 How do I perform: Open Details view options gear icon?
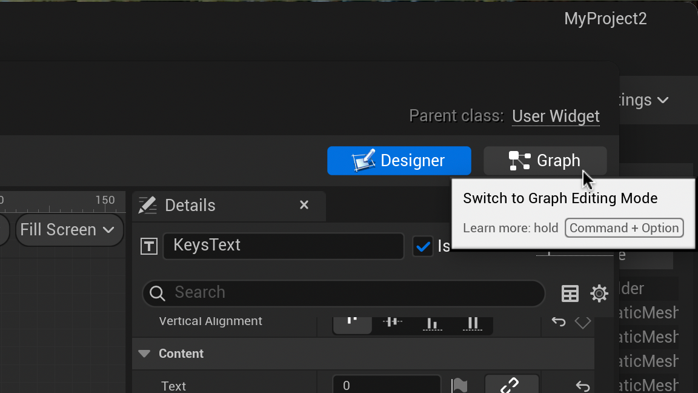coord(599,294)
